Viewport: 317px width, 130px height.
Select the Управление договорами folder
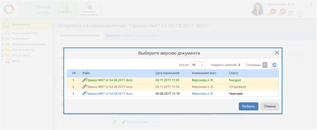29,44
